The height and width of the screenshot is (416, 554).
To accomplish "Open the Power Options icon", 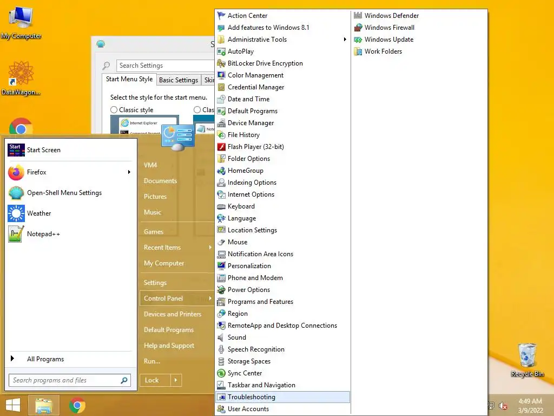I will click(x=221, y=290).
